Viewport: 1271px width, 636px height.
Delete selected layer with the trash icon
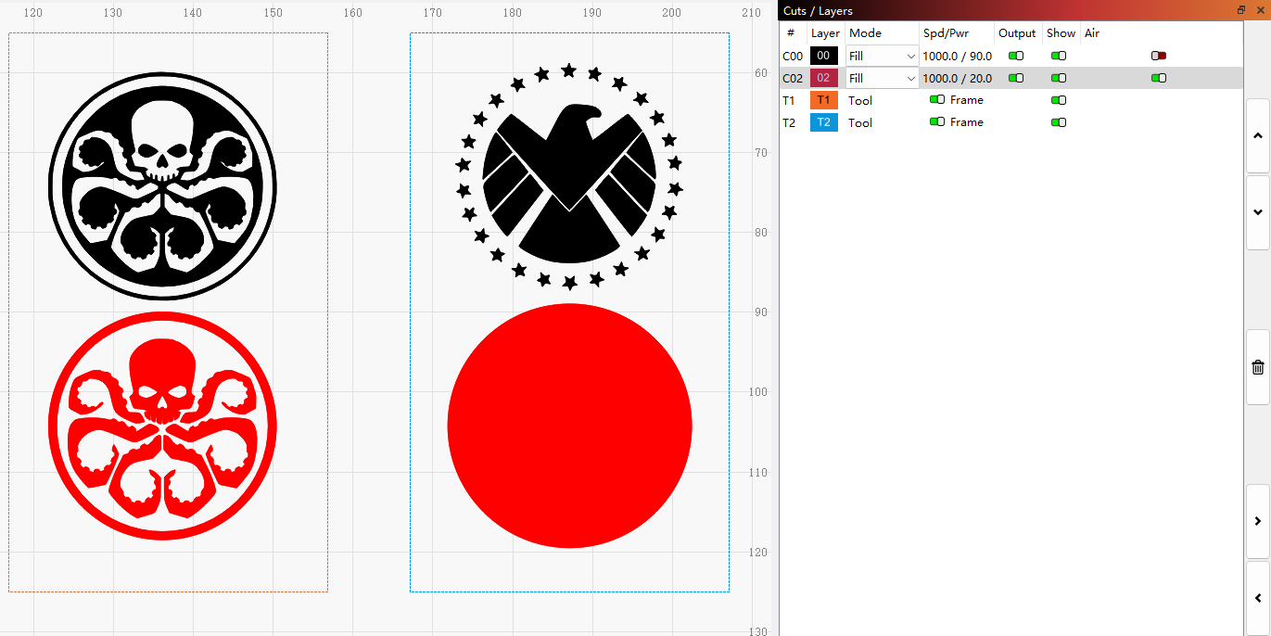click(1258, 367)
